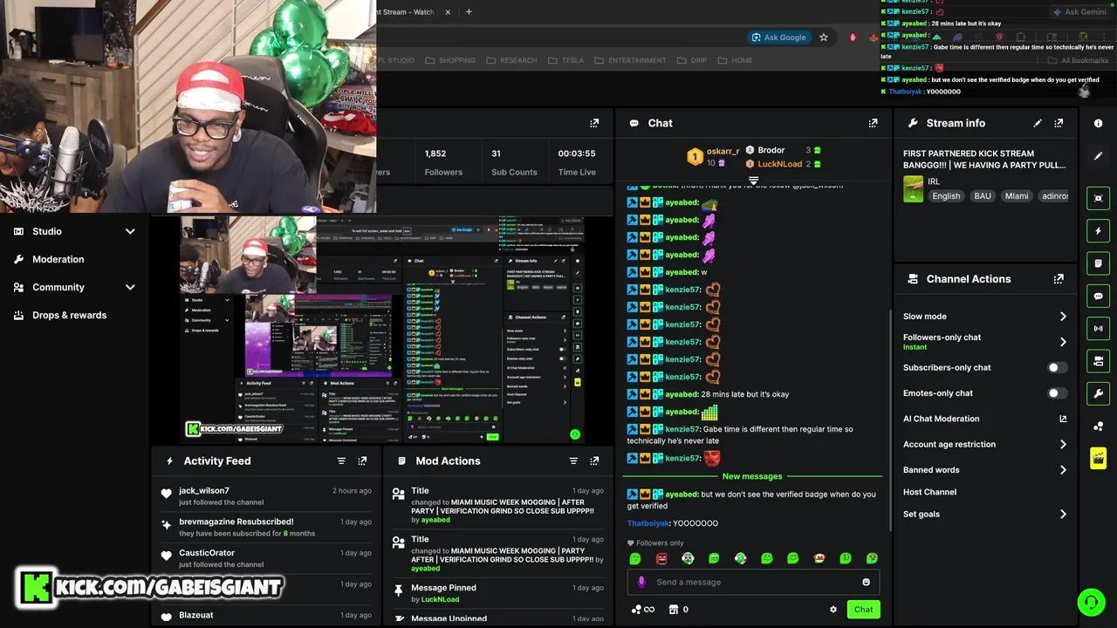1117x628 pixels.
Task: Pop out the Mod Actions panel
Action: point(594,461)
